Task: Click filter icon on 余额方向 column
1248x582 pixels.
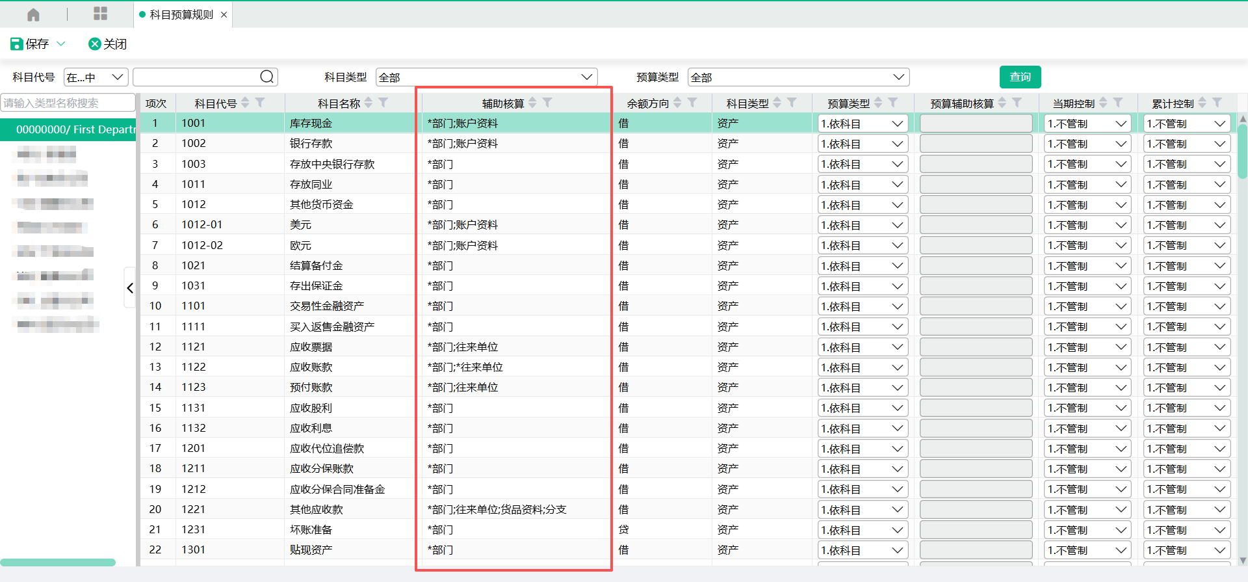Action: (692, 103)
